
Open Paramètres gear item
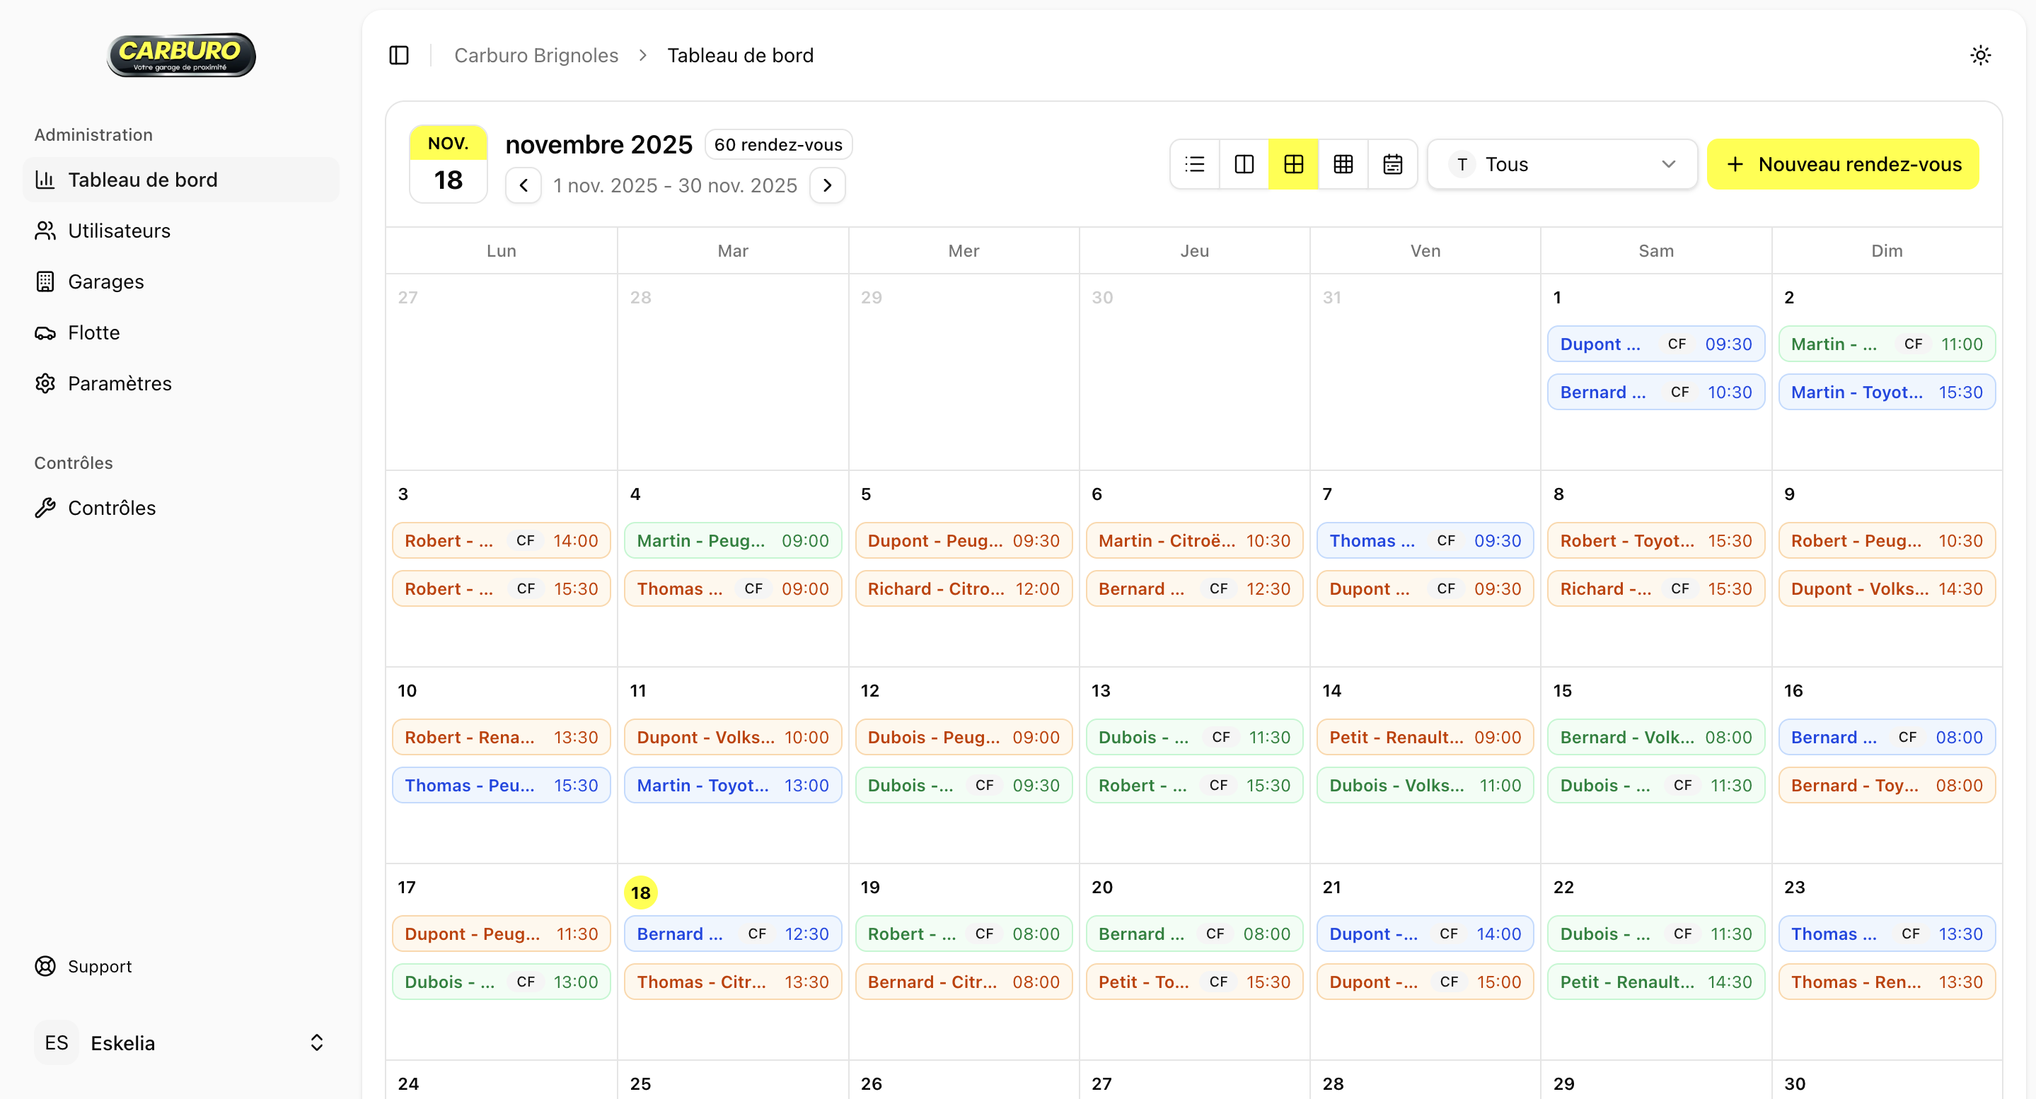pos(120,384)
